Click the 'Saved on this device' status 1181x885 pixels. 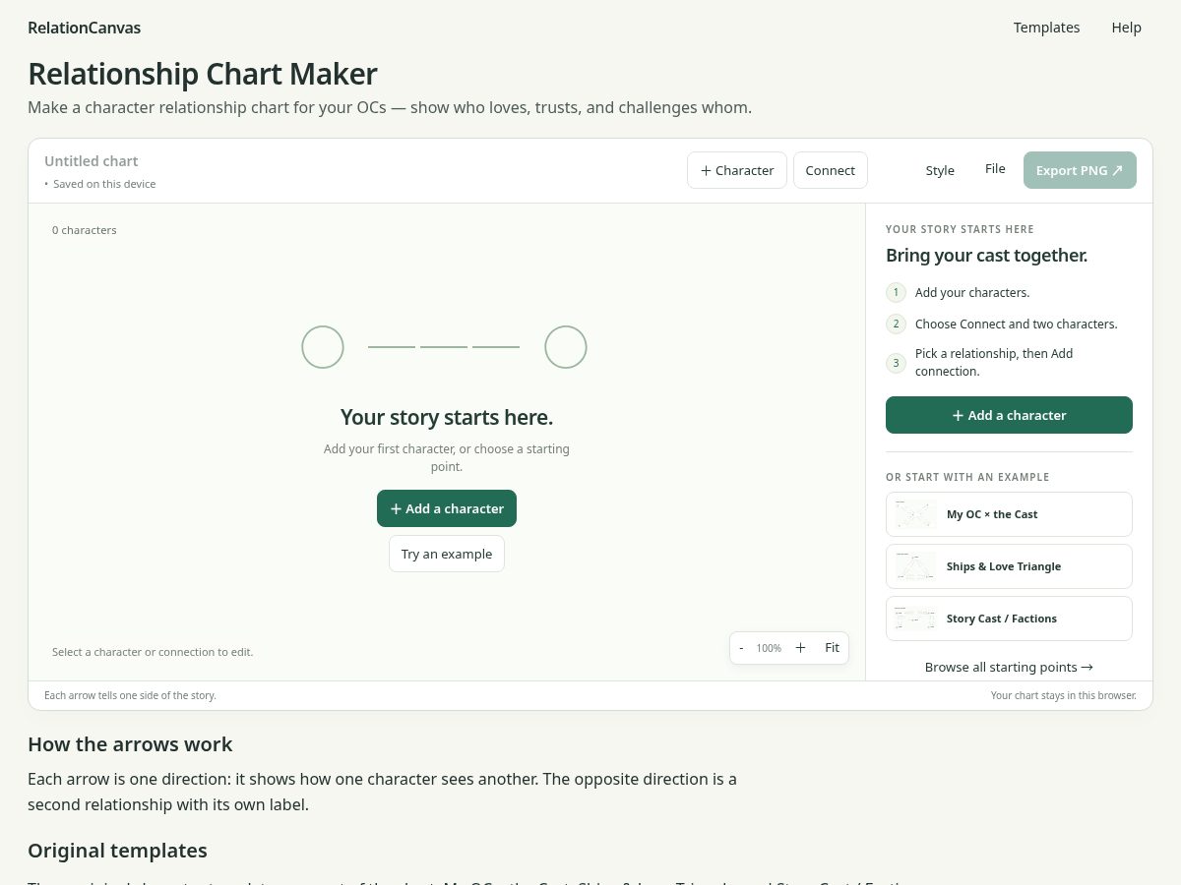click(x=104, y=184)
